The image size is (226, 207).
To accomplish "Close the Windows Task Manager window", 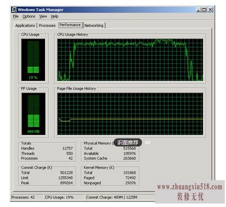I will coord(211,10).
